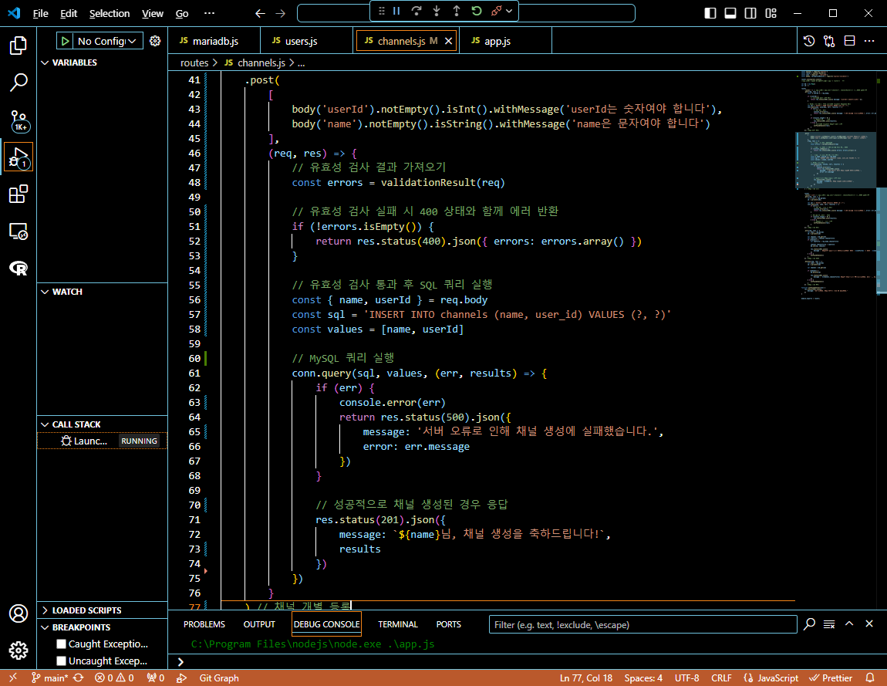Customize layout button
Viewport: 887px width, 686px height.
click(771, 14)
